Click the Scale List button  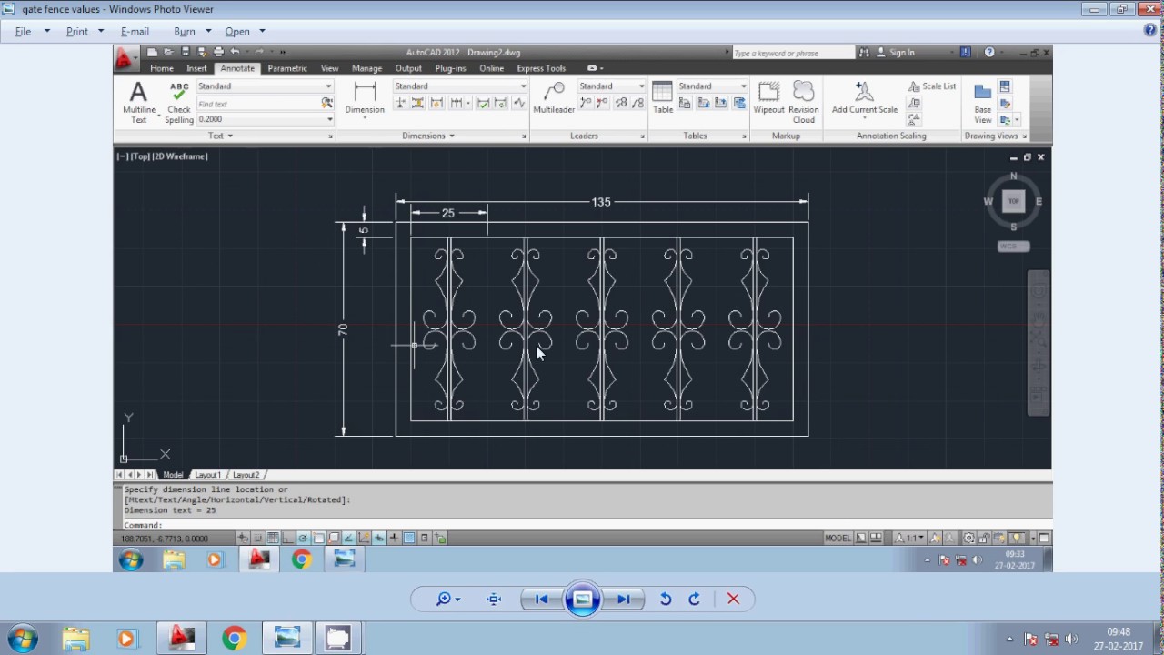[x=932, y=86]
